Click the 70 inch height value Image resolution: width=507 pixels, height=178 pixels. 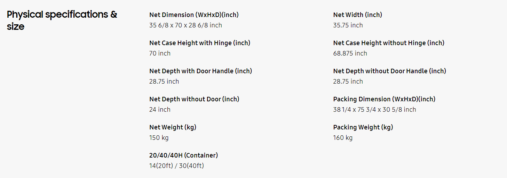[160, 53]
